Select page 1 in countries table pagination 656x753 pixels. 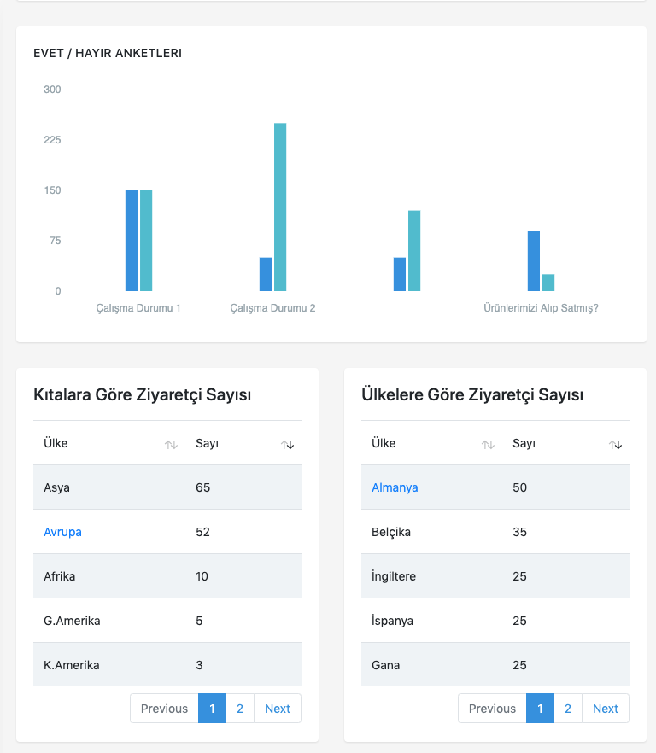[540, 709]
